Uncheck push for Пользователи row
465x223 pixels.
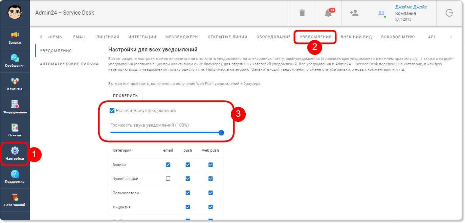[188, 193]
